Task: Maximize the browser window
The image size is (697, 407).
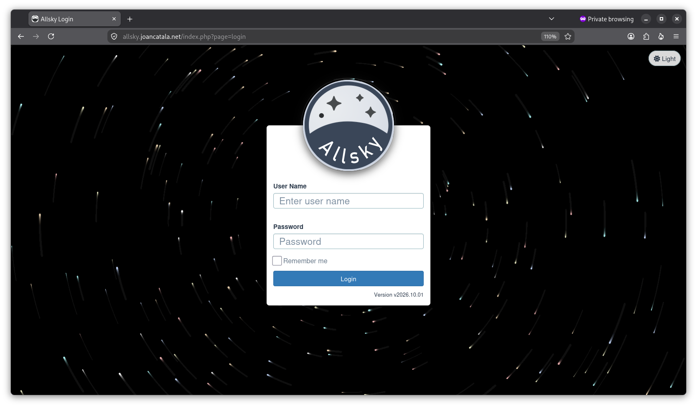Action: click(661, 19)
